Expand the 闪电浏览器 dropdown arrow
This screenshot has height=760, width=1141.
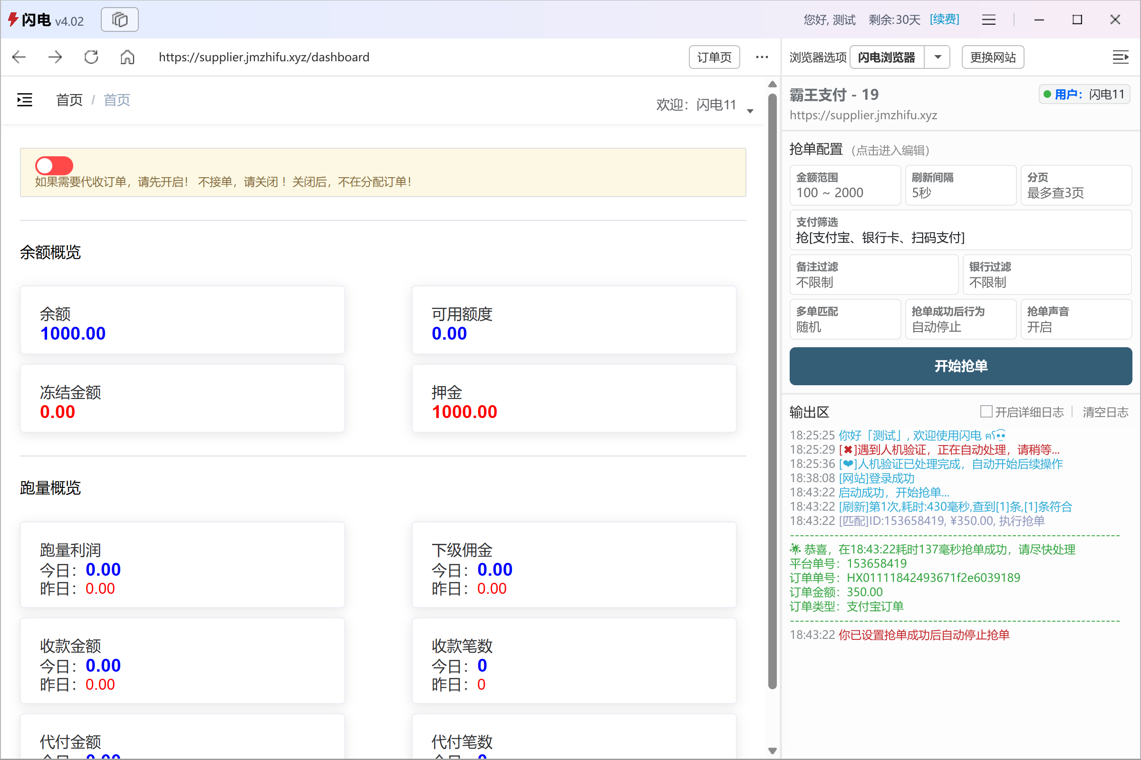point(938,57)
